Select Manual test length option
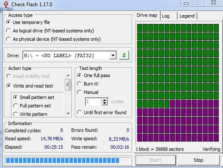The image size is (223, 168). (x=88, y=92)
